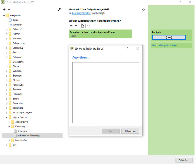The height and width of the screenshot is (164, 195).
Task: Close the main window with the top-right X
Action: tap(190, 2)
